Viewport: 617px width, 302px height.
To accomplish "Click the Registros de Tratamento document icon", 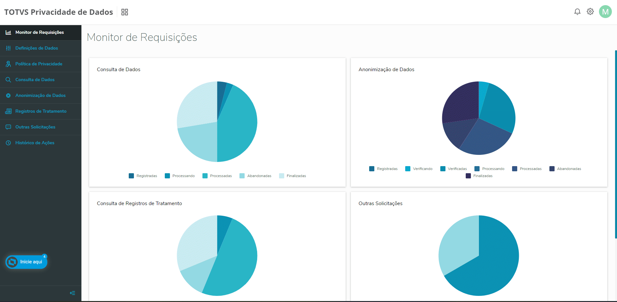I will coord(8,111).
